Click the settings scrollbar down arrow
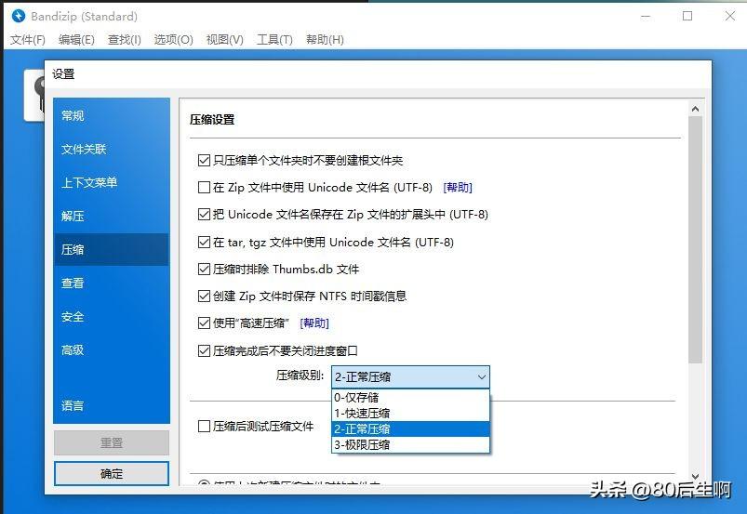The width and height of the screenshot is (747, 514). pyautogui.click(x=696, y=477)
